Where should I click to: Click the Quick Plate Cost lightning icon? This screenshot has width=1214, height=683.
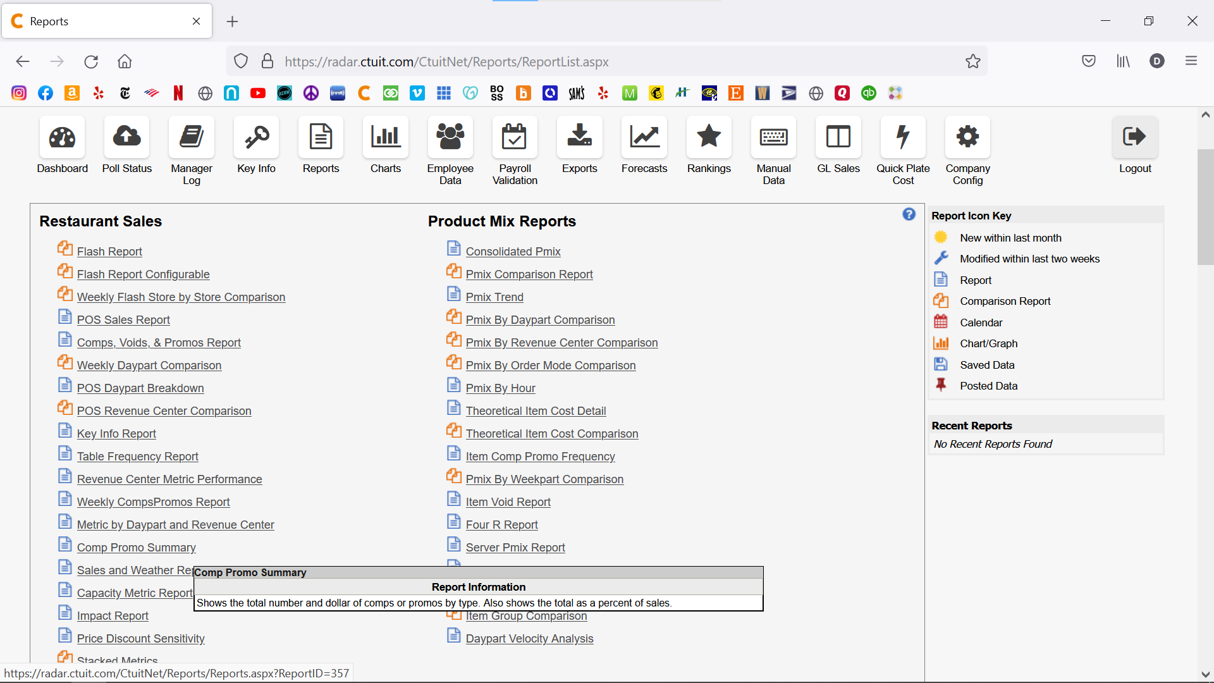[x=903, y=137]
